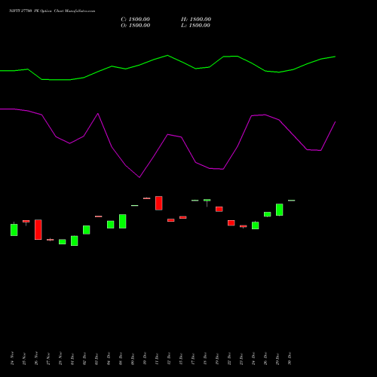The height and width of the screenshot is (377, 377).
Task: Click the 15 Dec date label
Action: (181, 358)
